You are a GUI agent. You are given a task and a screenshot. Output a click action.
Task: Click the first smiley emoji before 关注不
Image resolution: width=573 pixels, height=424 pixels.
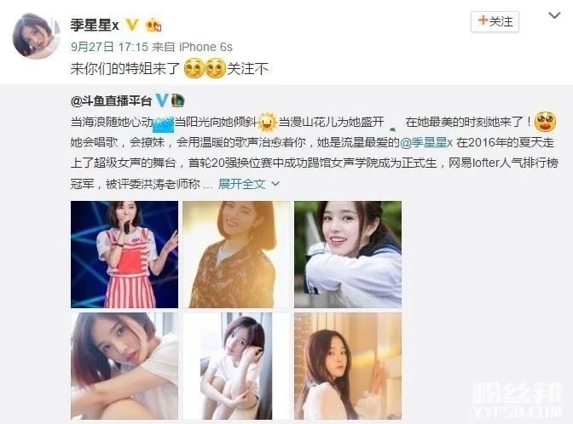click(194, 68)
